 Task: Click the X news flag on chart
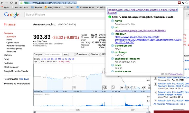[x=74, y=87]
